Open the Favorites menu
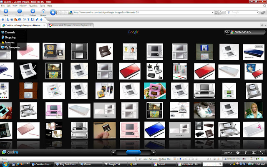The height and width of the screenshot is (167, 267). [33, 5]
